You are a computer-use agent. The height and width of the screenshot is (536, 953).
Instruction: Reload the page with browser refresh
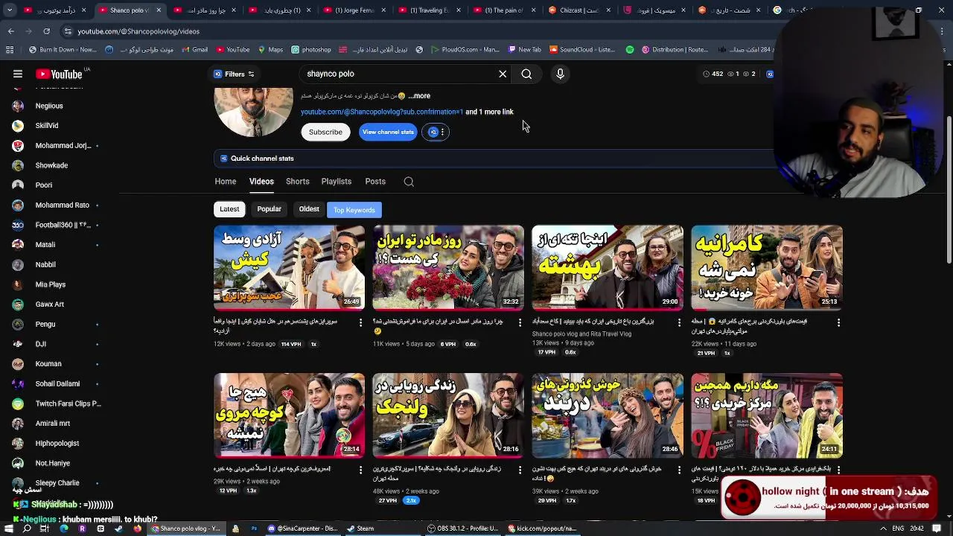click(x=46, y=31)
